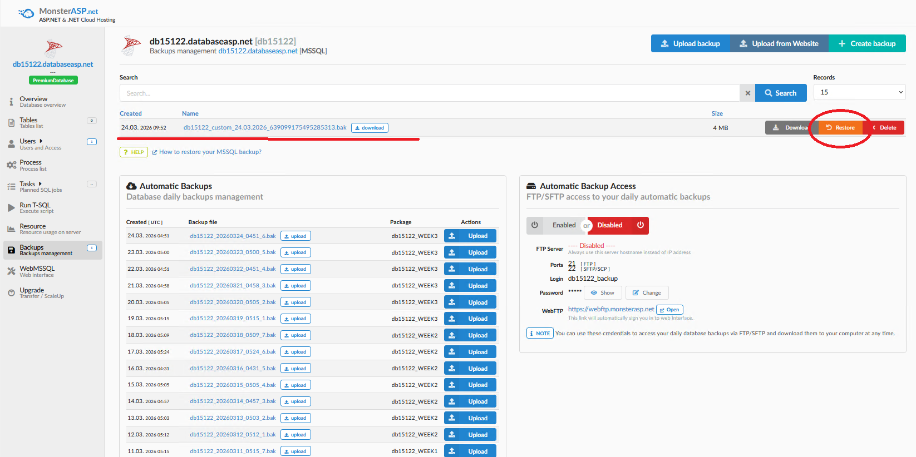Click the SQL Server database logo in sidebar

click(53, 48)
